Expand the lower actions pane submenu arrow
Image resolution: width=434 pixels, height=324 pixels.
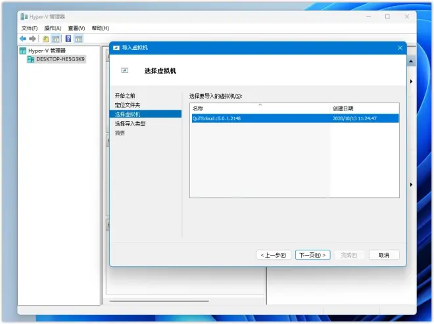(x=411, y=185)
